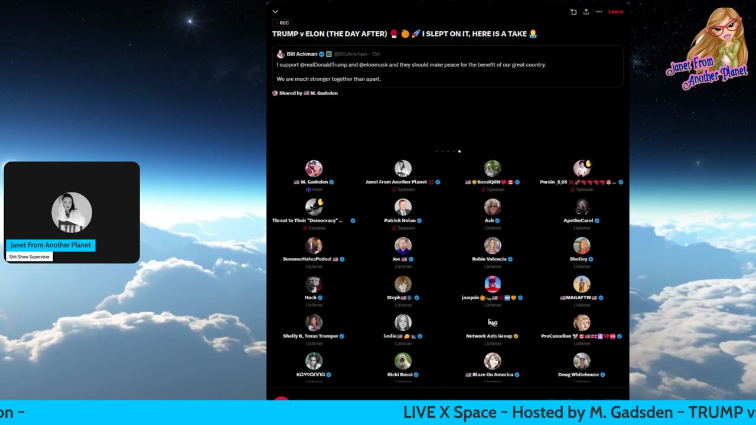Open ProCanadian listener avatar
This screenshot has height=425, width=756.
click(x=582, y=322)
